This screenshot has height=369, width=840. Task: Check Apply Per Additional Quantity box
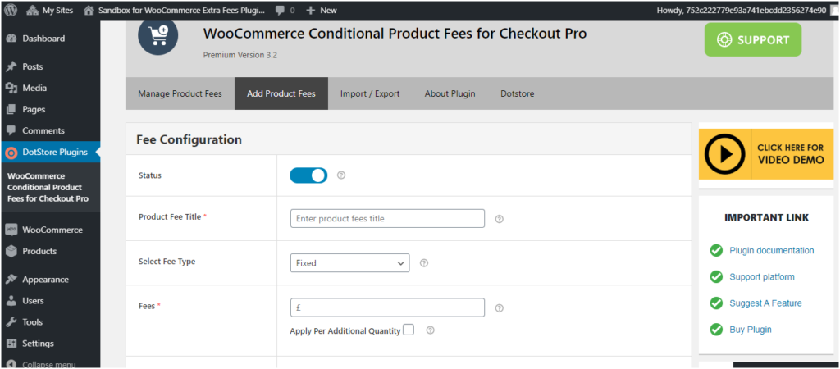coord(409,330)
